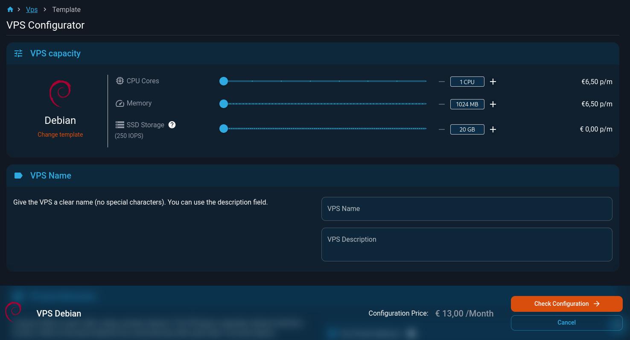Screen dimensions: 630x340
Task: Click the Debian logo in the footer bar
Action: 13,311
